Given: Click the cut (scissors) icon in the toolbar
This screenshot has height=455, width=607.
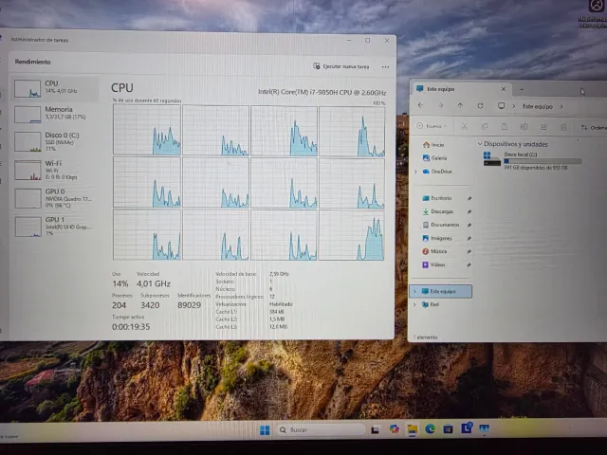Looking at the screenshot, I should [x=464, y=126].
